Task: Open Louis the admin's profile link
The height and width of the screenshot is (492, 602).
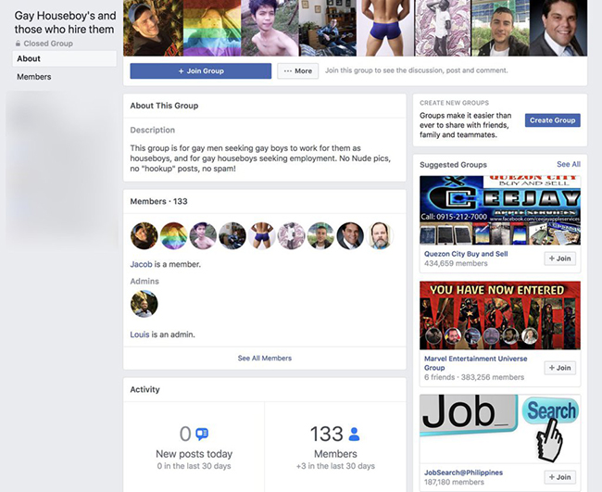Action: coord(139,334)
